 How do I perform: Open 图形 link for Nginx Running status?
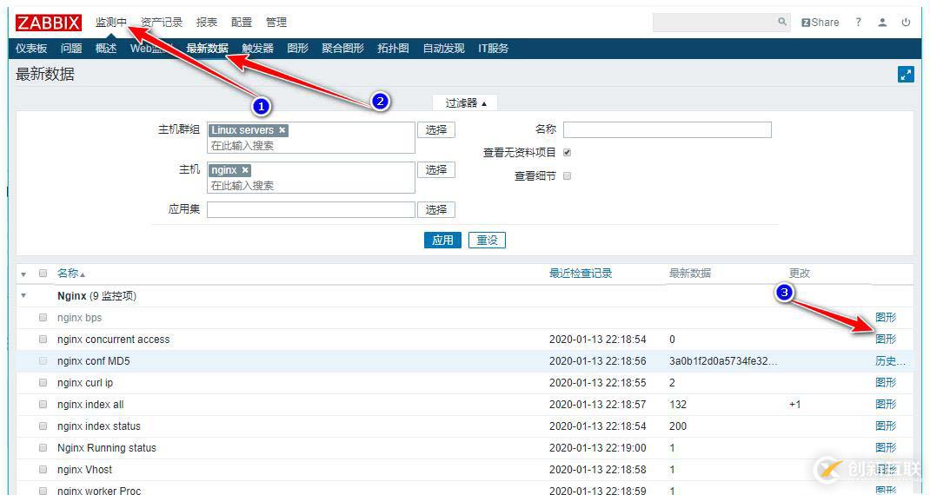886,447
